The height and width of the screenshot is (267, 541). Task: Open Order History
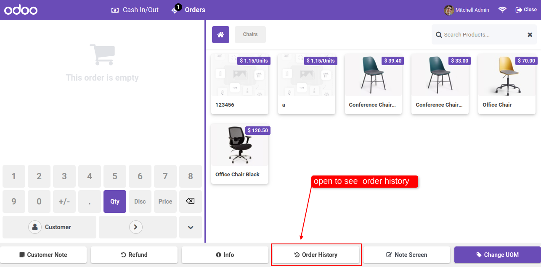point(316,255)
